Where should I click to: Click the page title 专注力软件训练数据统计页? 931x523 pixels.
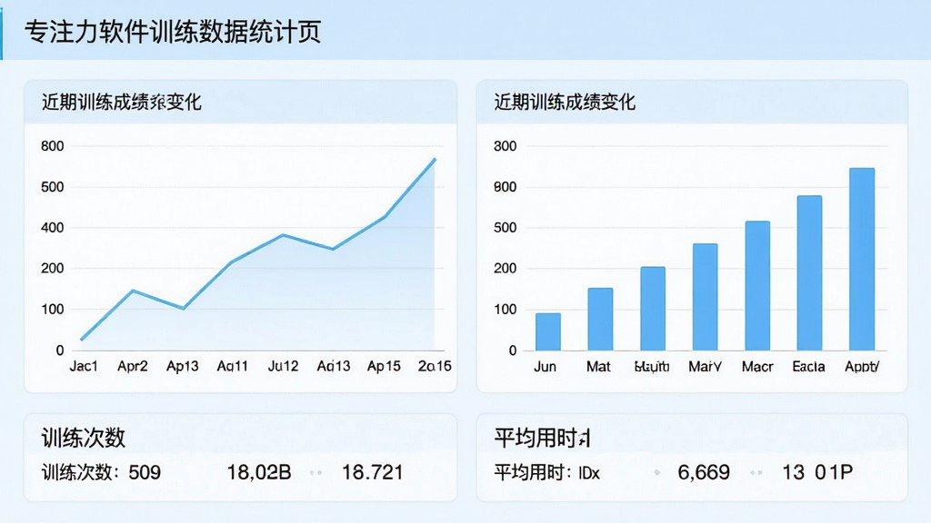[173, 32]
